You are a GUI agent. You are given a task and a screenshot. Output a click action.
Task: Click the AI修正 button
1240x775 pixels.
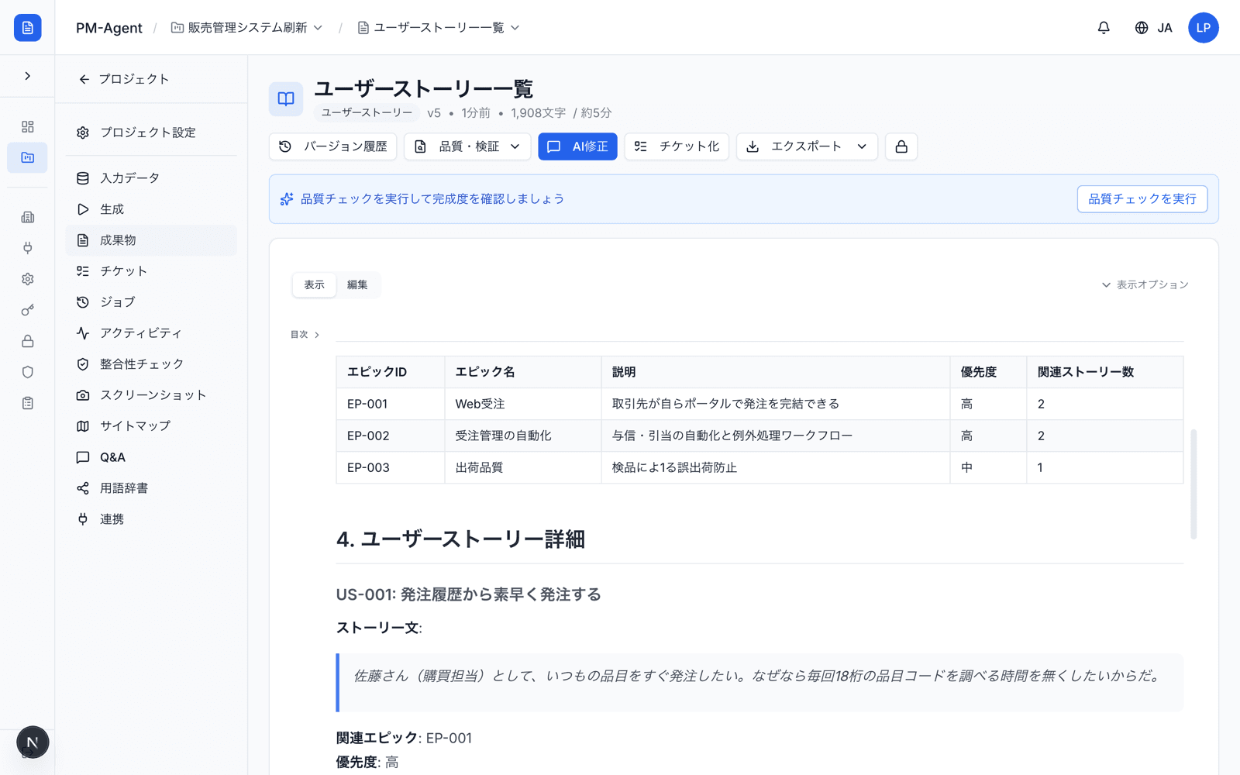(577, 146)
